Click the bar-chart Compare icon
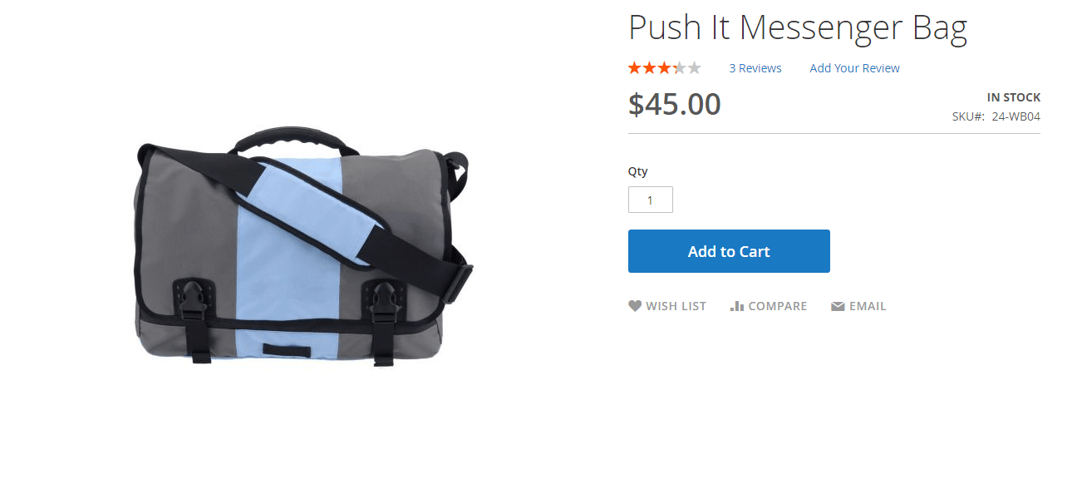 point(736,306)
